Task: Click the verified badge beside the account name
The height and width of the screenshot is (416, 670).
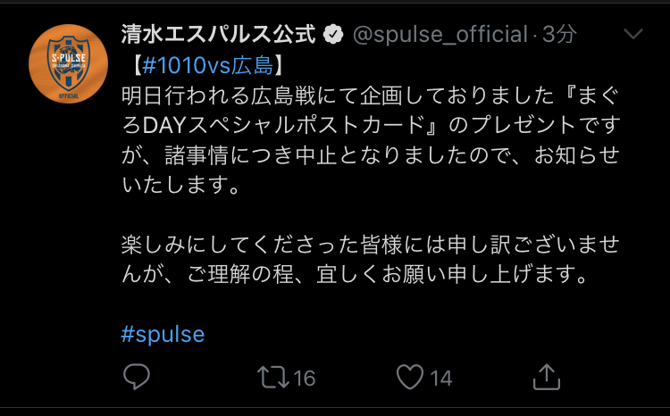Action: click(335, 36)
